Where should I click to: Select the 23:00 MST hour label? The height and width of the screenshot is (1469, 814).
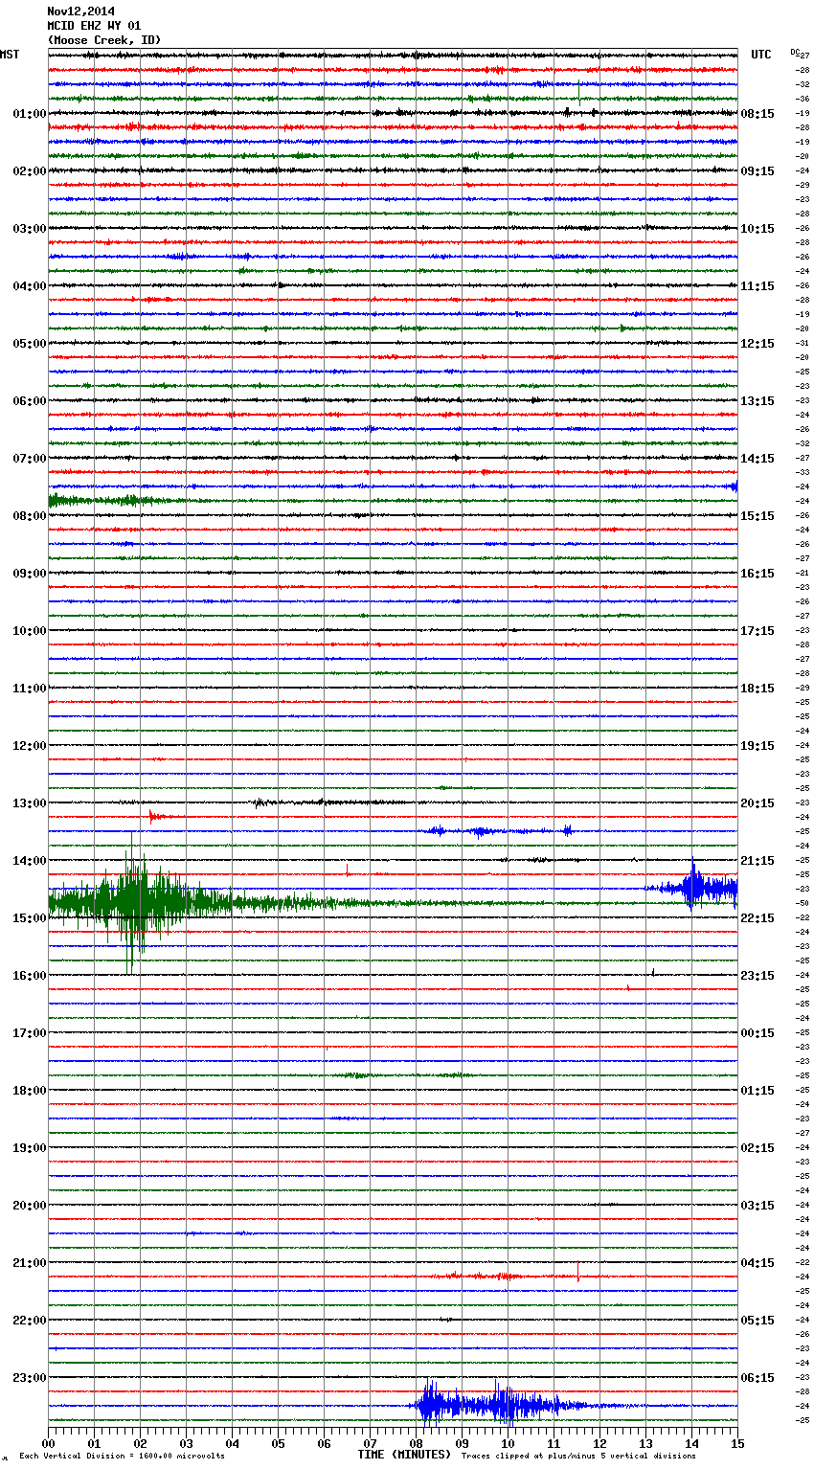tap(29, 1378)
